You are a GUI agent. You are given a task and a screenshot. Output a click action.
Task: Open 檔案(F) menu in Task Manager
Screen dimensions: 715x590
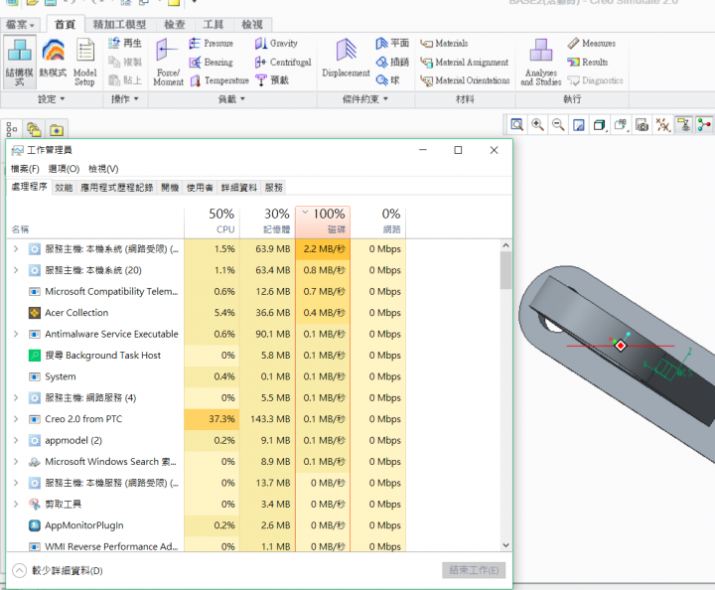25,169
